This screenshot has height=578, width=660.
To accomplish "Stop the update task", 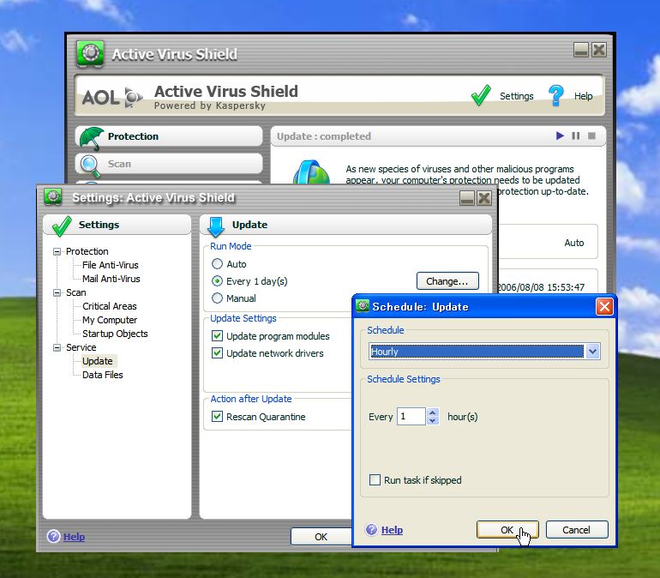I will [591, 135].
